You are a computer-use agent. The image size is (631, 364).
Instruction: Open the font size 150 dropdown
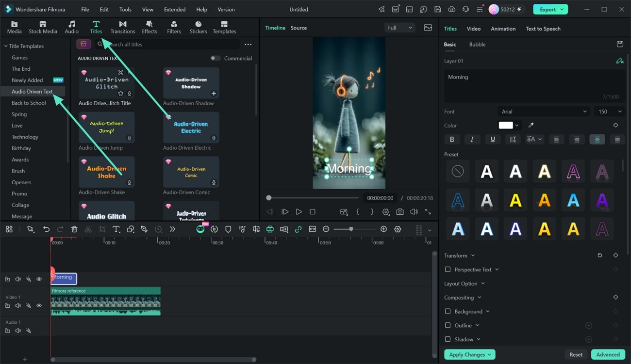coord(609,111)
